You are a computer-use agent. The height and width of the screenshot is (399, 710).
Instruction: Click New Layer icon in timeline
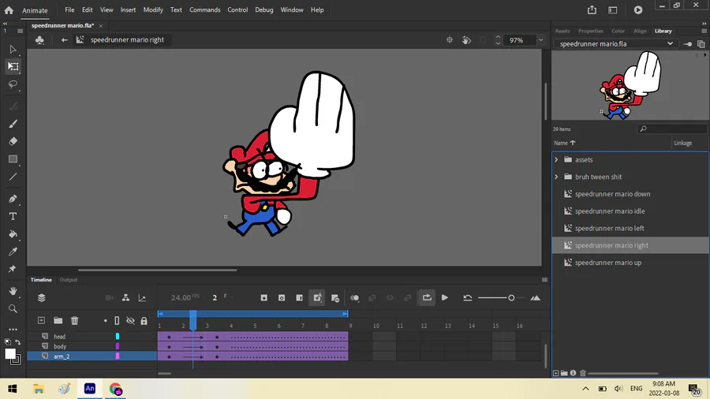[41, 320]
